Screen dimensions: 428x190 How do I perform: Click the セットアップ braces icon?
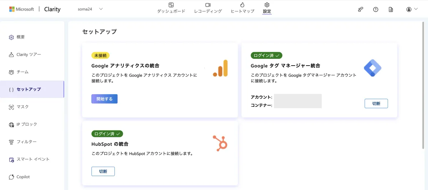coord(11,89)
